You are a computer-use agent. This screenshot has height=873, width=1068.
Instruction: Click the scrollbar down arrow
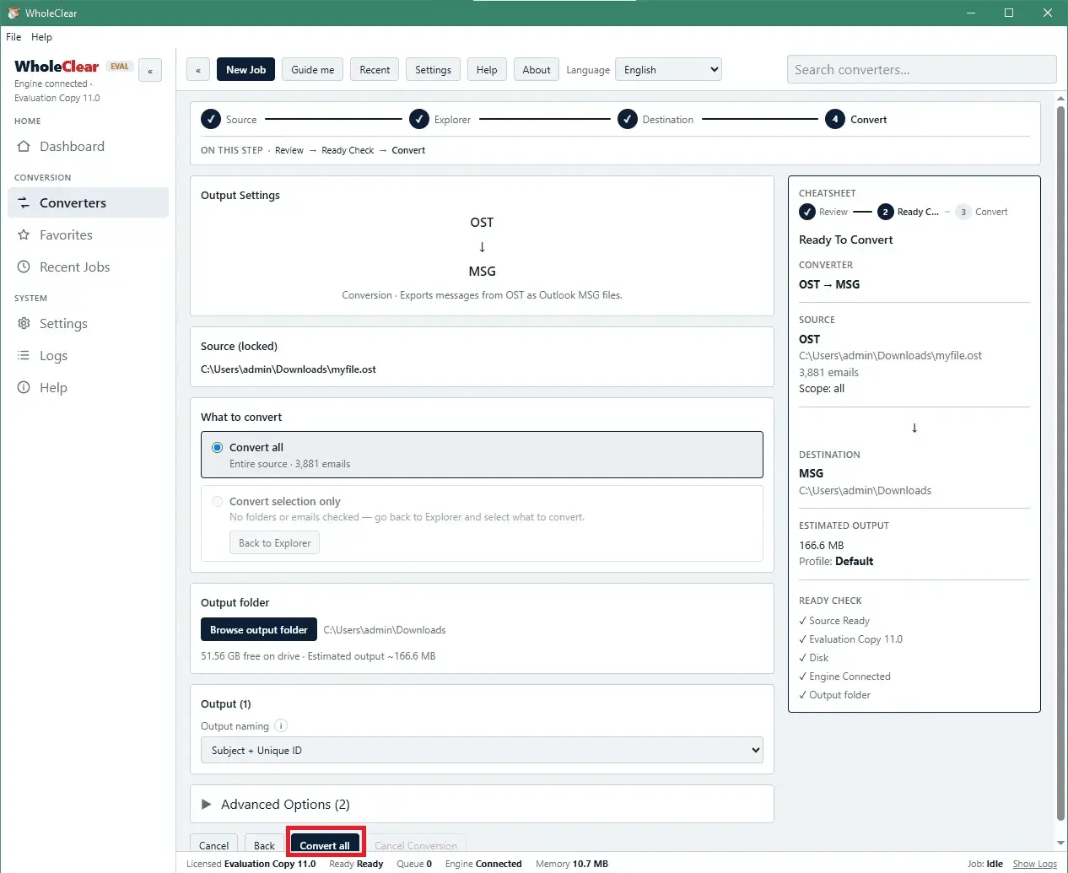[1061, 843]
